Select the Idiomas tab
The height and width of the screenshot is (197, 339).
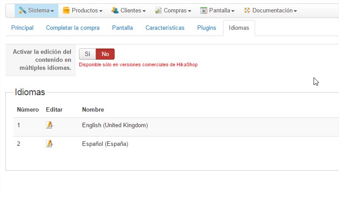[239, 28]
